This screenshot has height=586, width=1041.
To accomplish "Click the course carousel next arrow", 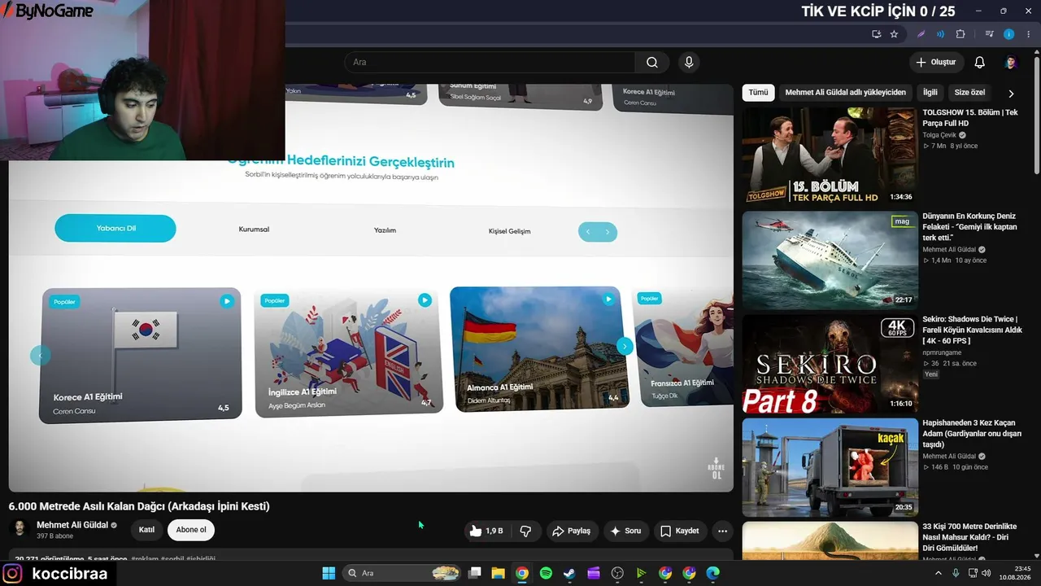I will (624, 346).
